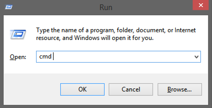Image resolution: width=212 pixels, height=108 pixels.
Task: Click the gray button panel left of OK
Action: 32,89
